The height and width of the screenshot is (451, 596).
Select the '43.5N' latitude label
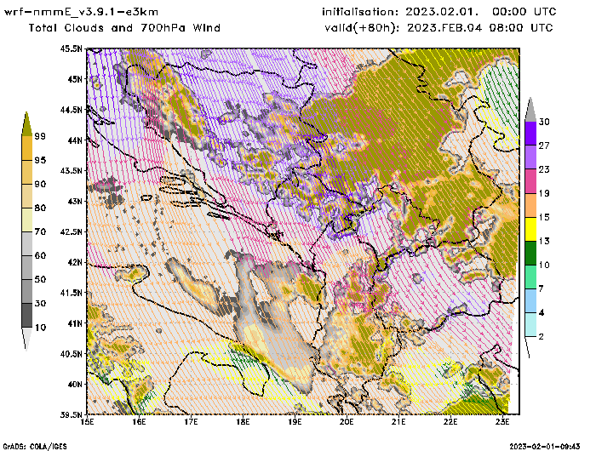71,170
